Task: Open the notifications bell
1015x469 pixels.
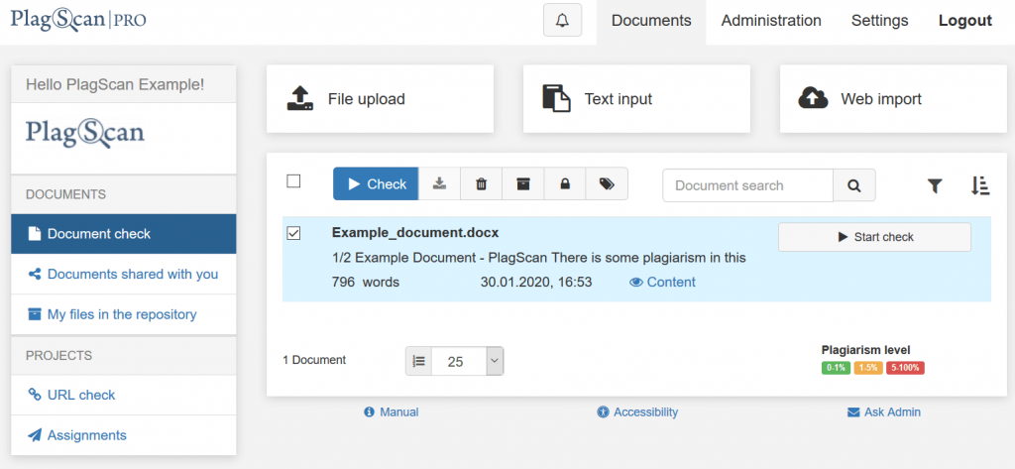Action: [x=562, y=20]
